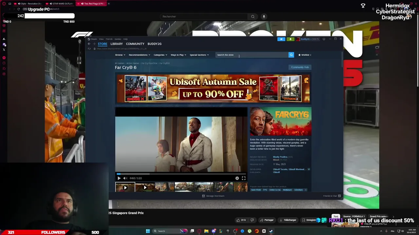This screenshot has width=419, height=235.
Task: Open the Windows Start menu
Action: [148, 231]
